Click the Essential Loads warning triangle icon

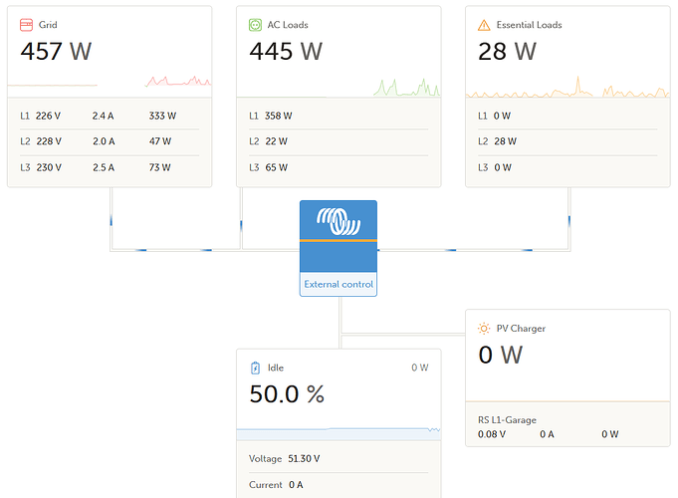(x=484, y=25)
